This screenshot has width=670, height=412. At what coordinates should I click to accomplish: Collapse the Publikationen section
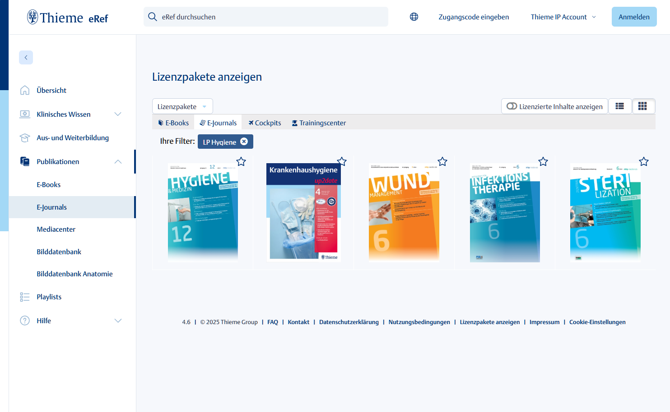point(118,161)
